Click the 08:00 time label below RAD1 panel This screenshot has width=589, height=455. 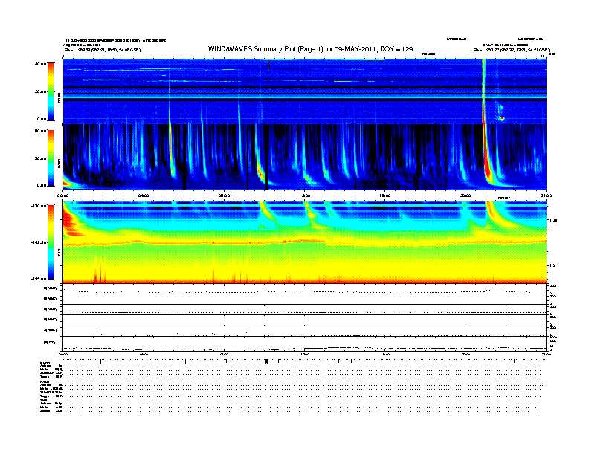click(224, 196)
